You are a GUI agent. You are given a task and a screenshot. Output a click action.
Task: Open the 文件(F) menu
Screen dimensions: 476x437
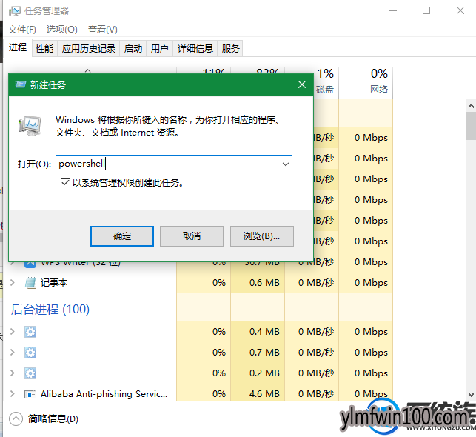tap(22, 30)
